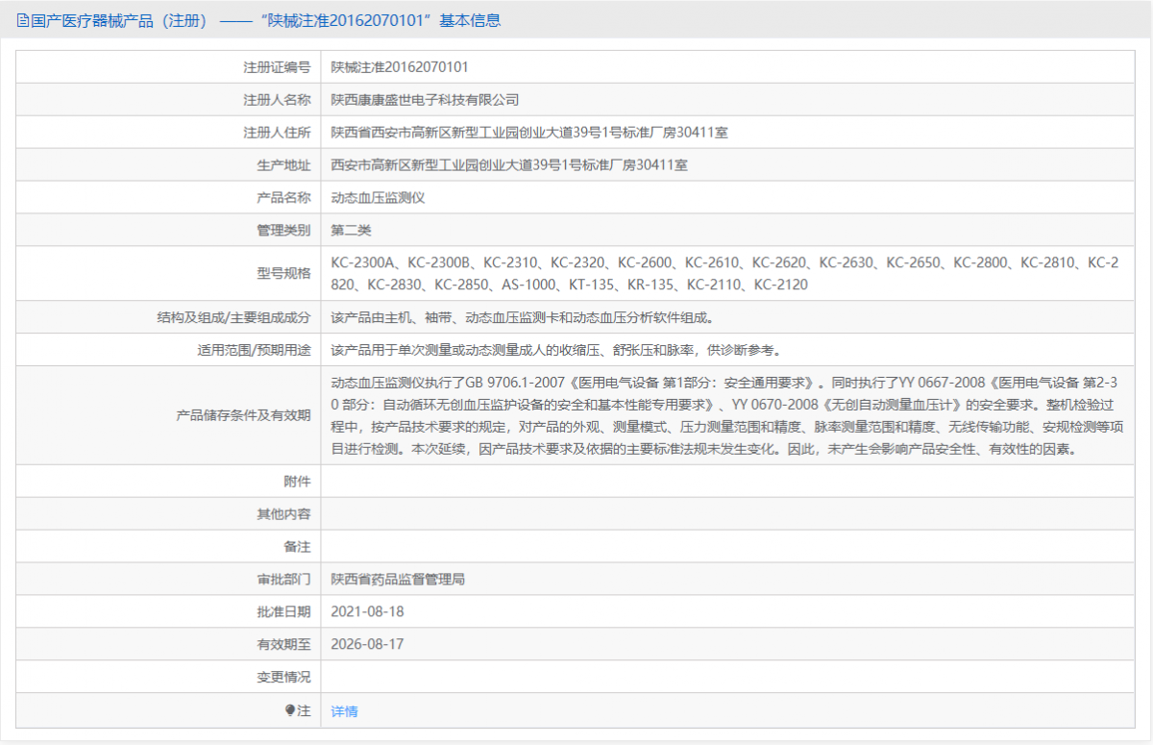
Task: Click the 附件 label
Action: click(297, 481)
